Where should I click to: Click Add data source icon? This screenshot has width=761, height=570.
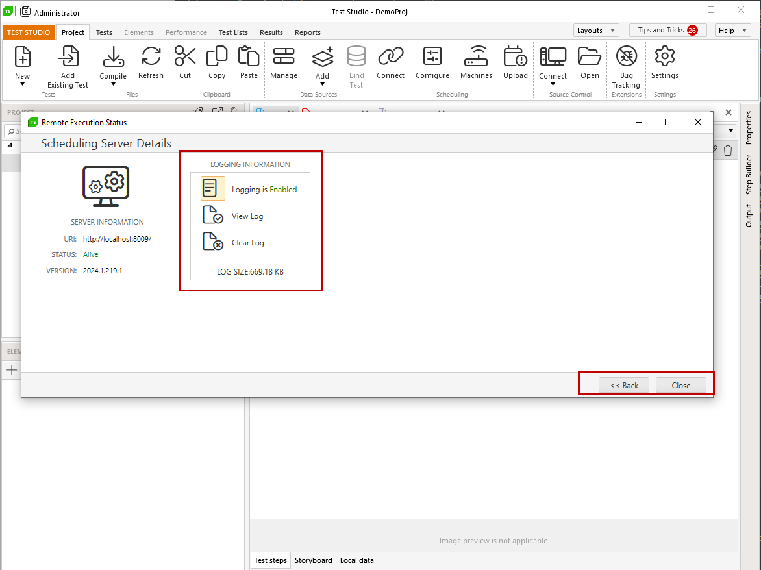pos(322,56)
